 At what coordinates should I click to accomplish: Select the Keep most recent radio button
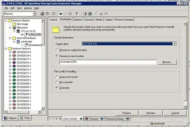[57, 77]
